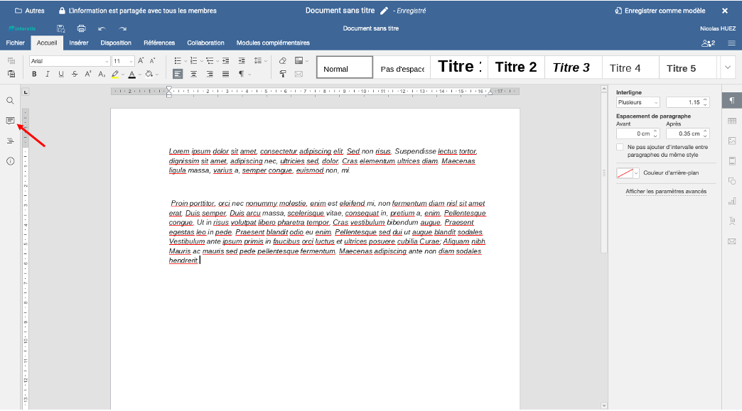Screen dimensions: 742x411
Task: Redo the last undone action
Action: pyautogui.click(x=122, y=28)
